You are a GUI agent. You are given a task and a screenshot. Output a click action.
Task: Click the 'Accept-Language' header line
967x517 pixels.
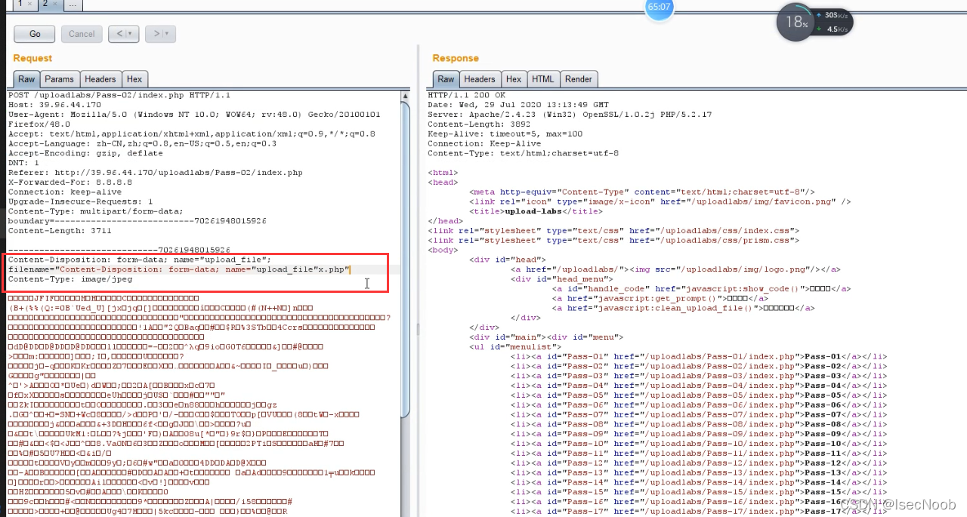coord(142,143)
